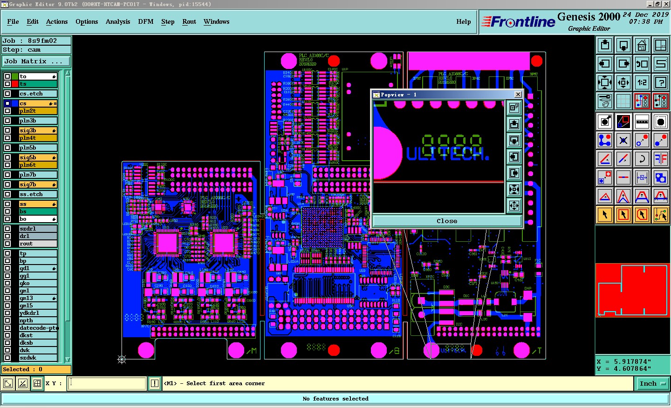Click the Home view icon
Image resolution: width=671 pixels, height=408 pixels.
(642, 45)
